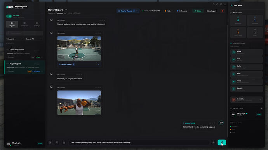Click the Claim button

pos(198,11)
